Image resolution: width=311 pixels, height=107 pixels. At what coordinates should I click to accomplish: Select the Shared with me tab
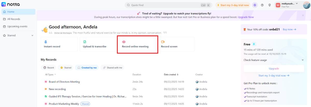112,68
